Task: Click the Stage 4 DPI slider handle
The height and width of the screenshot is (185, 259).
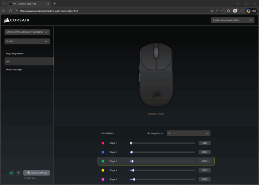Action: click(133, 170)
